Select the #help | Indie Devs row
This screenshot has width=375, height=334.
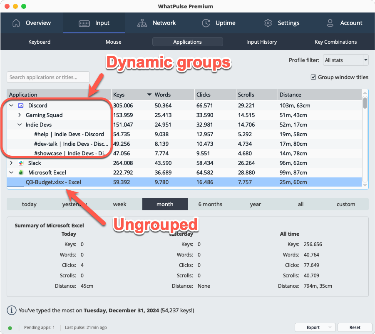tap(184, 134)
